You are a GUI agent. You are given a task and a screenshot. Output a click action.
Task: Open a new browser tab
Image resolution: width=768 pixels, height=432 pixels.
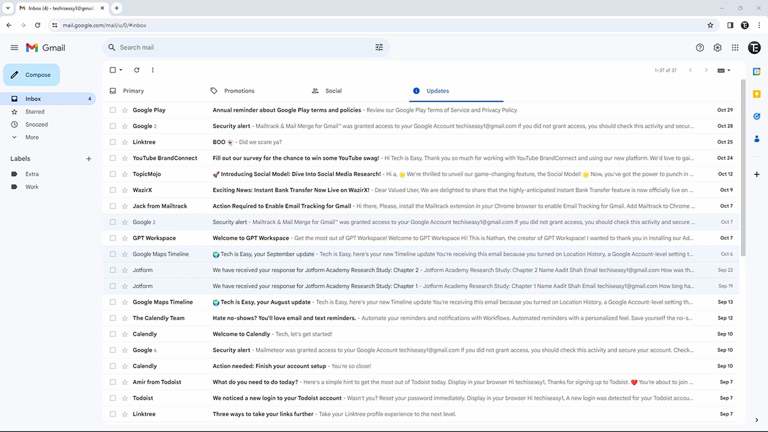116,8
